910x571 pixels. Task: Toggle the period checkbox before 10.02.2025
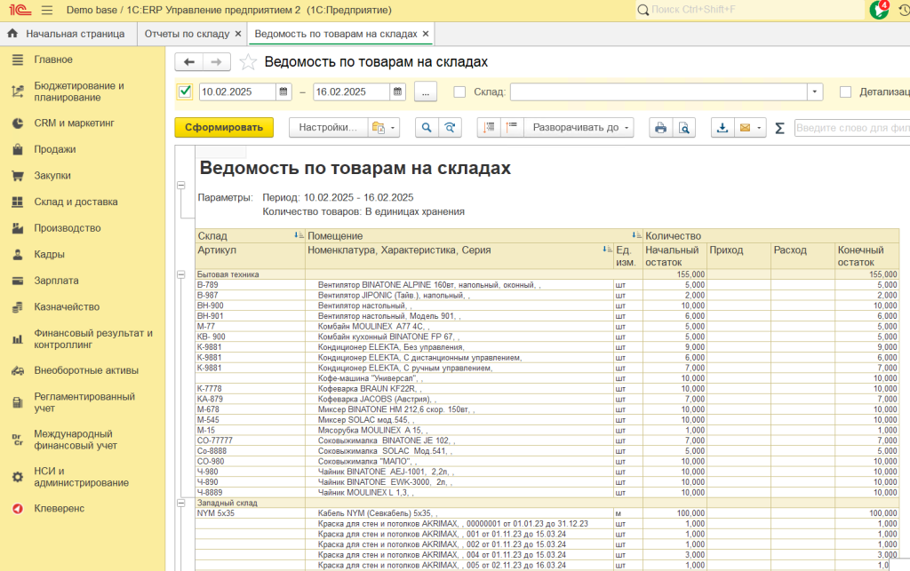click(185, 91)
